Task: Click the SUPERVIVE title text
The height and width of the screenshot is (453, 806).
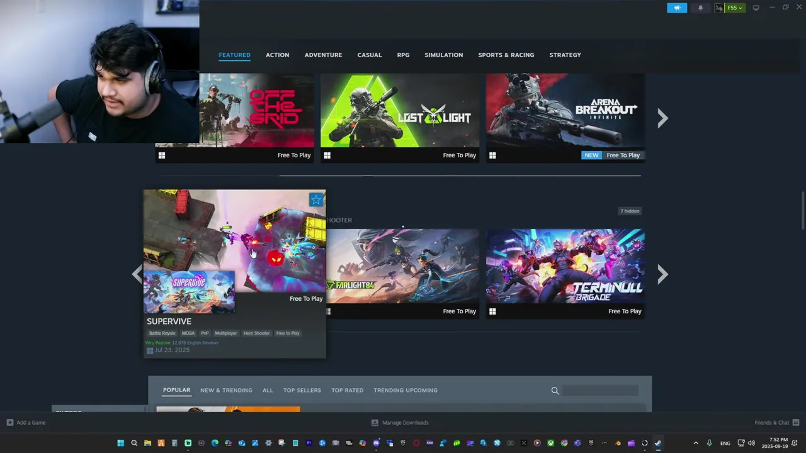Action: tap(169, 321)
